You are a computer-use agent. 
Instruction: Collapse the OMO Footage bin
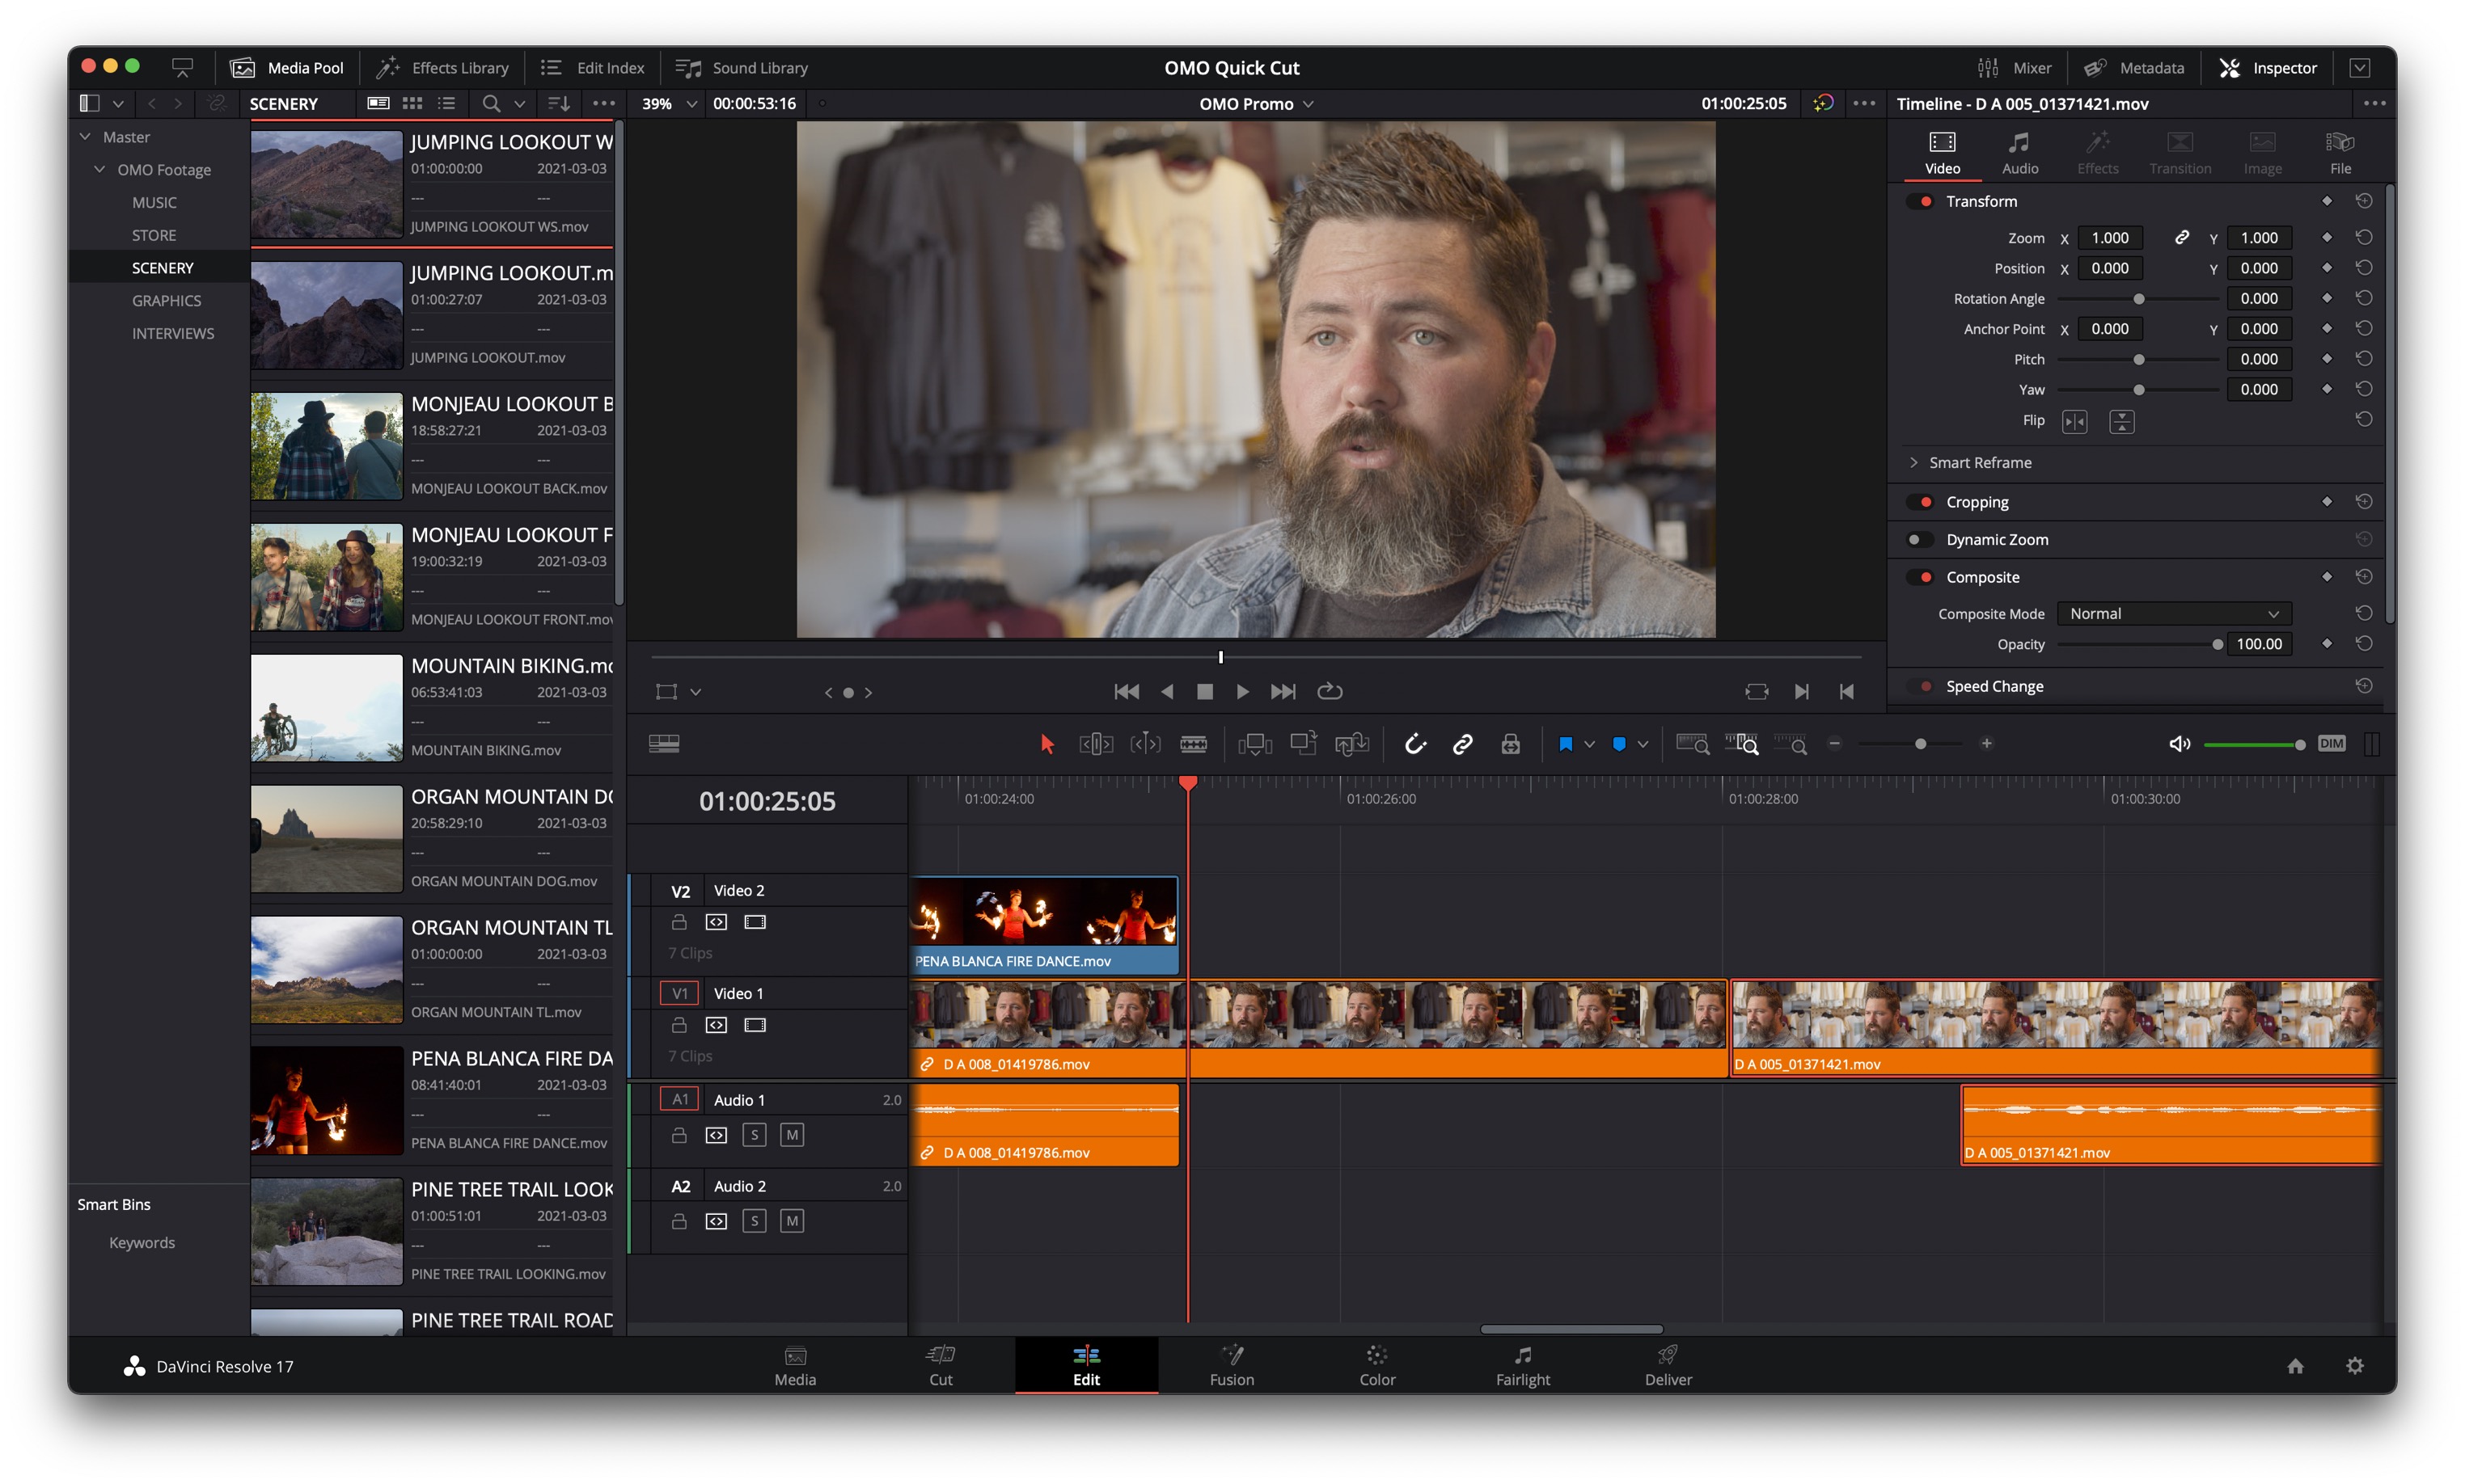coord(99,169)
